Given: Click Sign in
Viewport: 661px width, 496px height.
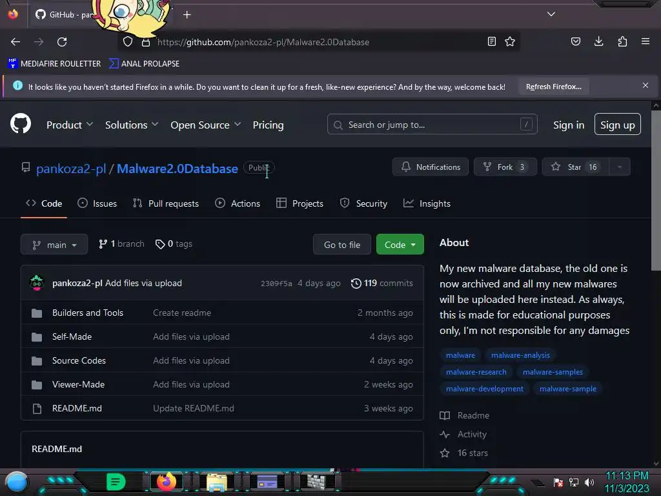Looking at the screenshot, I should (569, 125).
